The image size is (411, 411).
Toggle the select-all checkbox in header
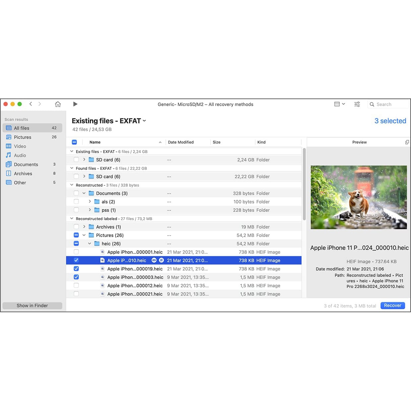(x=75, y=142)
